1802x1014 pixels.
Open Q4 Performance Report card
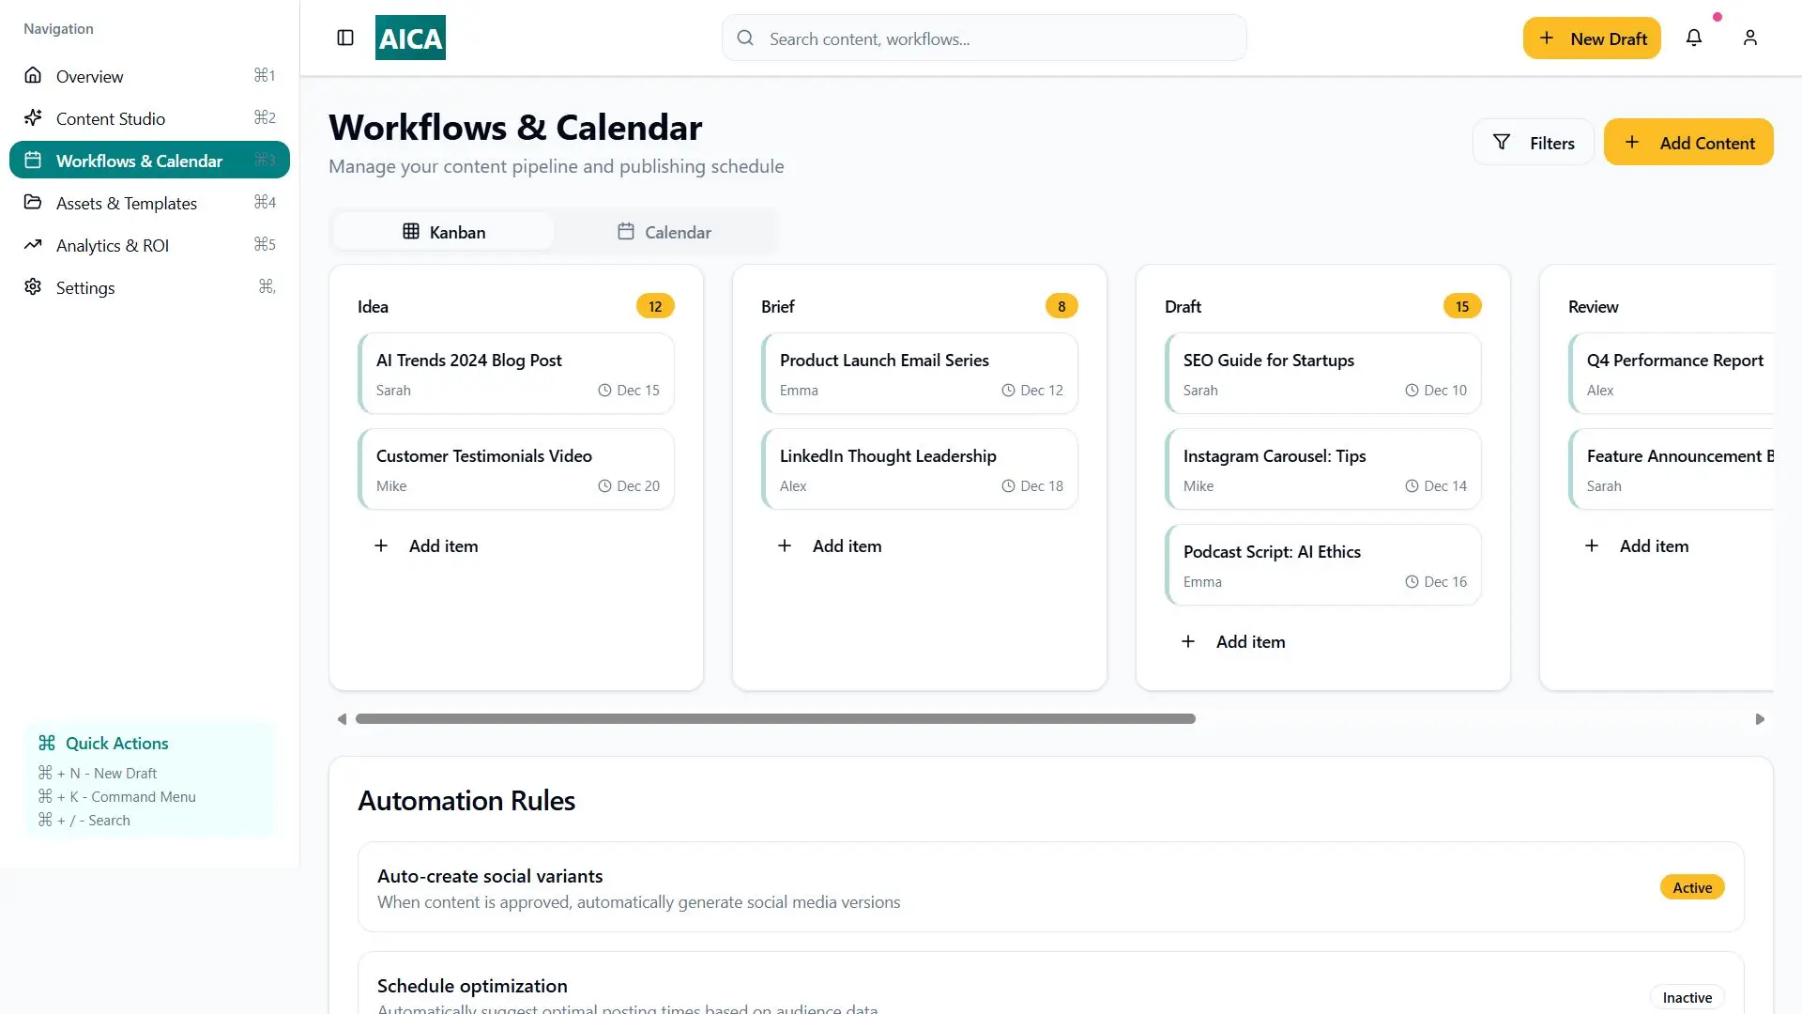[1671, 374]
